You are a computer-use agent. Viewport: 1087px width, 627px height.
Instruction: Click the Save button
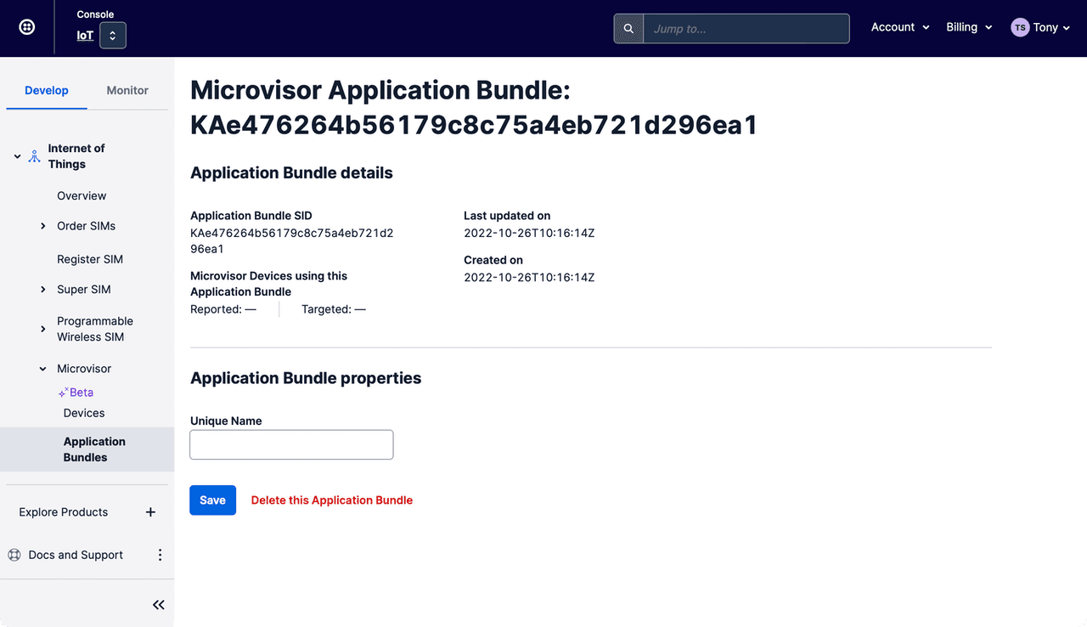click(x=212, y=500)
